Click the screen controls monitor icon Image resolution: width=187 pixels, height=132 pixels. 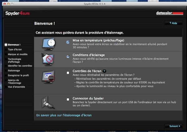point(48,77)
